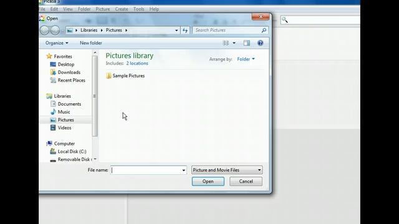The image size is (399, 224).
Task: Click the change view icon
Action: click(x=226, y=43)
